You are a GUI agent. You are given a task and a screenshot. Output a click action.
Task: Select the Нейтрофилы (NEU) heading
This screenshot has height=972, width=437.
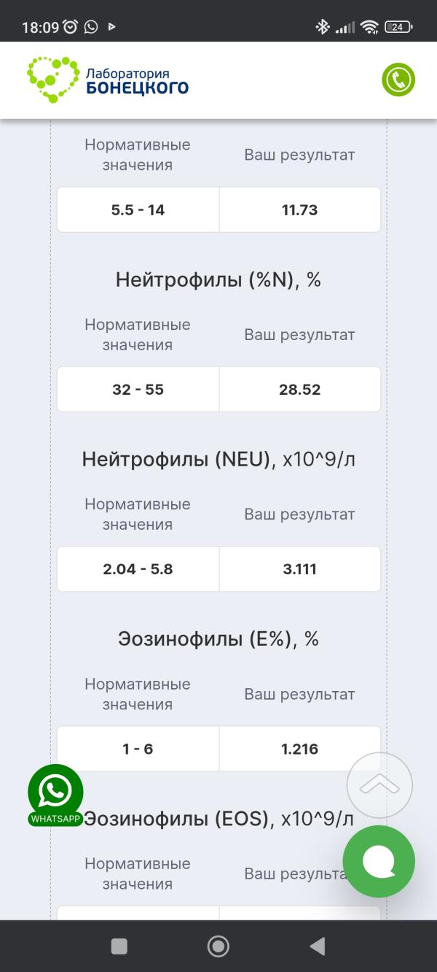(x=175, y=459)
